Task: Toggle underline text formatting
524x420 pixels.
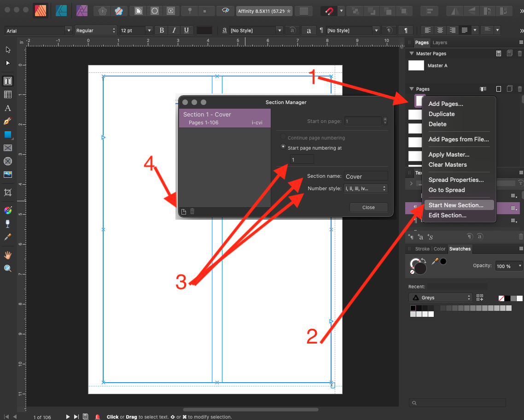Action: coord(186,30)
